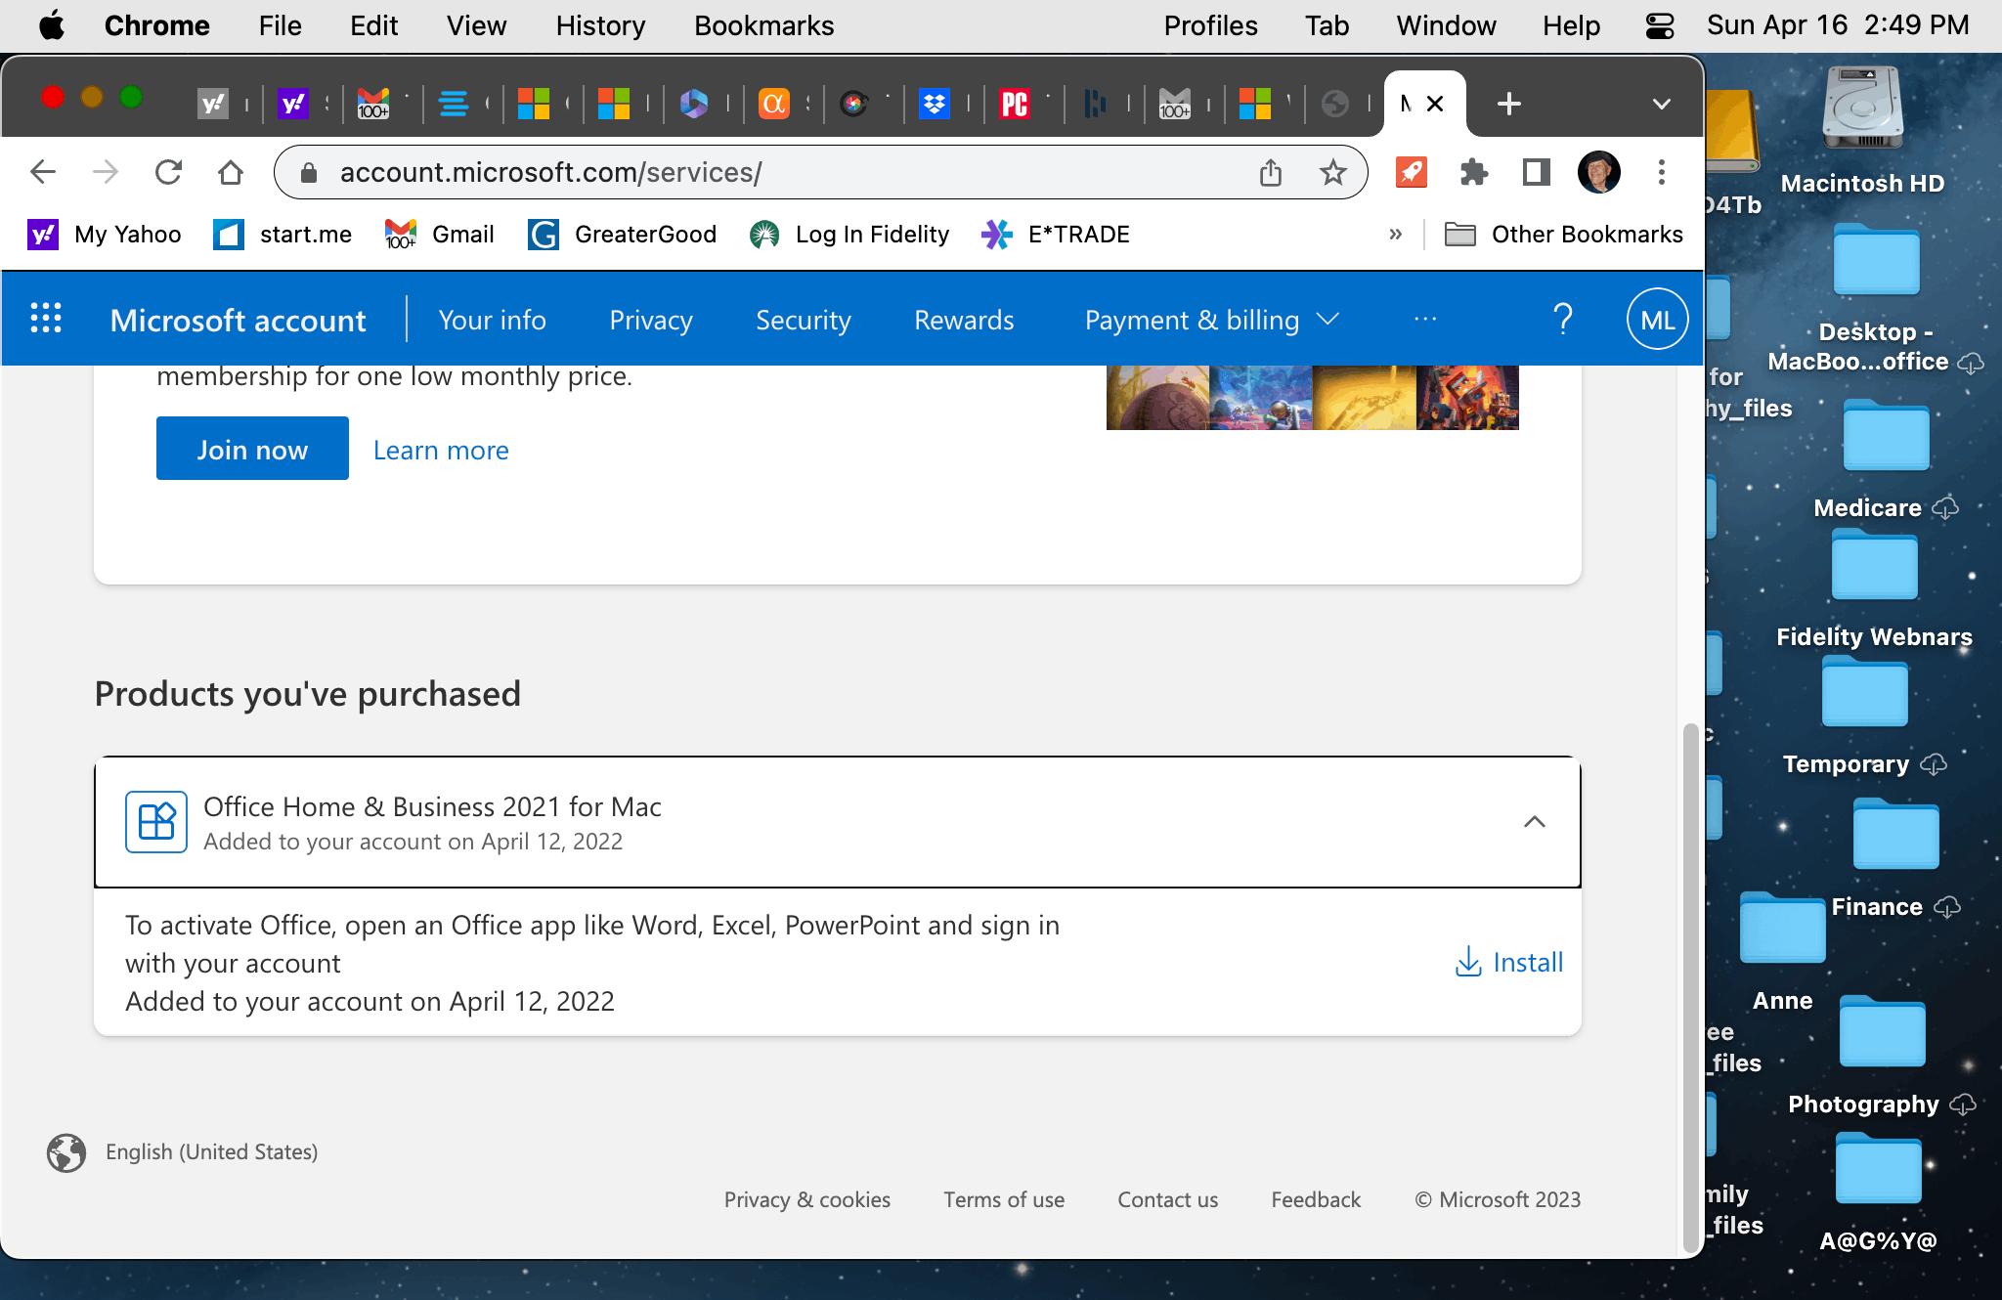Open Macintosh HD drive on desktop
Image resolution: width=2002 pixels, height=1300 pixels.
coord(1862,129)
